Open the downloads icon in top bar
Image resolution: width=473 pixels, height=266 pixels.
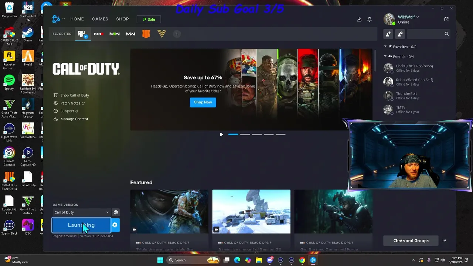pos(359,19)
